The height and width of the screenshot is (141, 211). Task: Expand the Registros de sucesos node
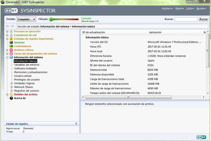tap(11, 91)
